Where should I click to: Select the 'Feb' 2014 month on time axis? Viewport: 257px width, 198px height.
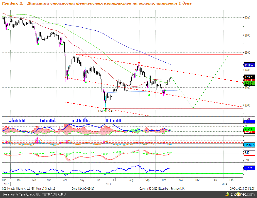(231, 180)
